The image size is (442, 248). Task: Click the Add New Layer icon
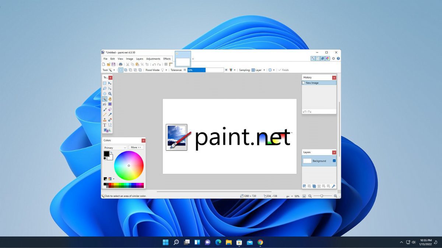tap(304, 186)
